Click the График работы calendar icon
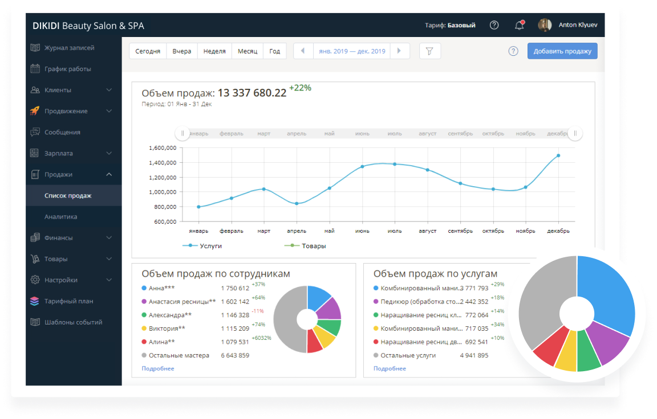This screenshot has width=657, height=419. pyautogui.click(x=35, y=69)
